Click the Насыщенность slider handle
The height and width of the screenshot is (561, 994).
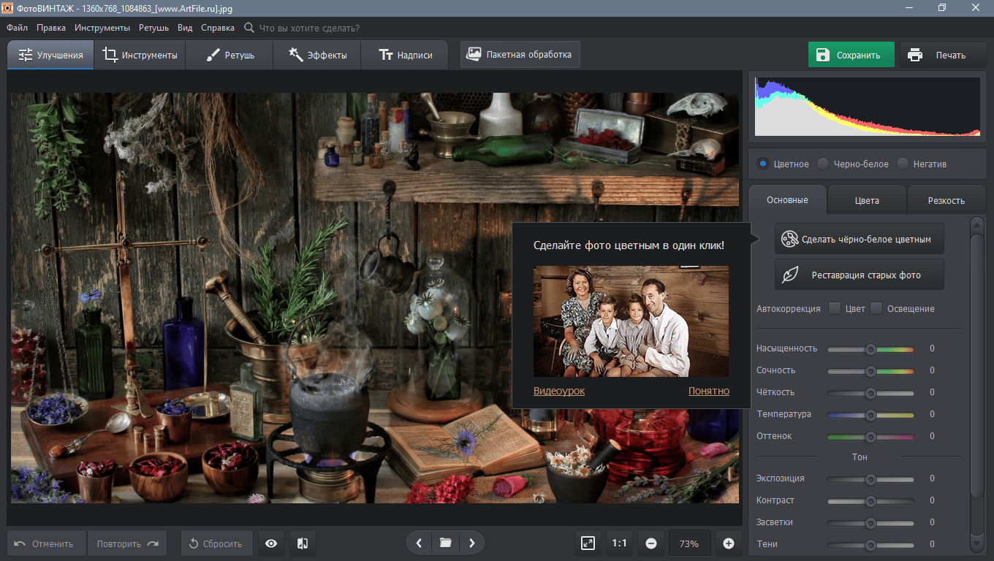(870, 349)
